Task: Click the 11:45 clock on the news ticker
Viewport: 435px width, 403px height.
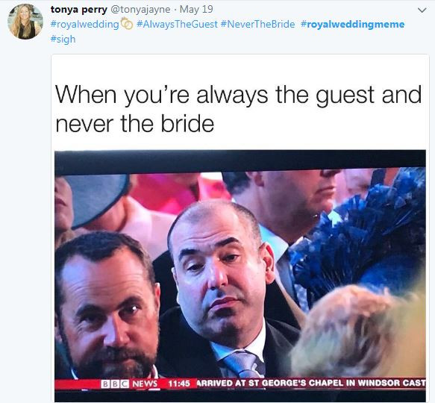Action: pyautogui.click(x=179, y=384)
